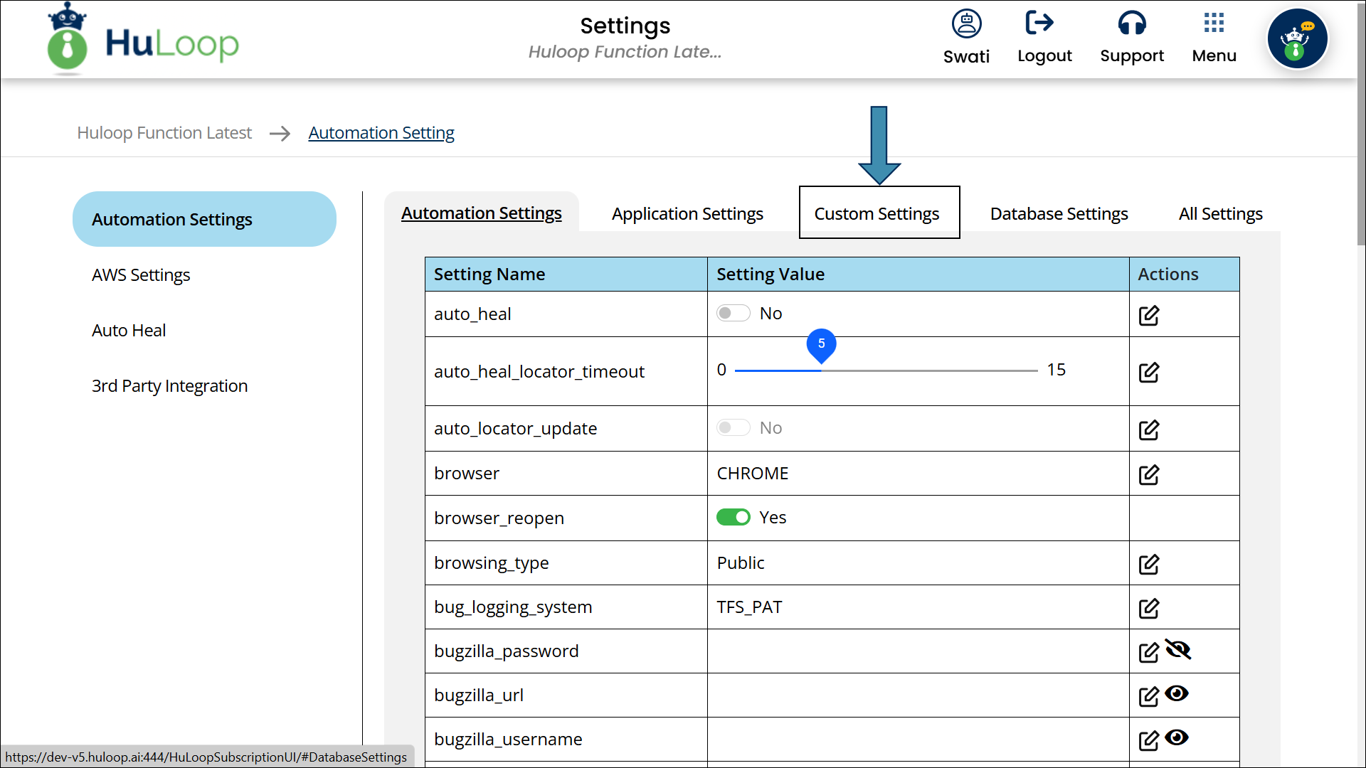Click the Swati user profile icon
This screenshot has height=768, width=1366.
[x=966, y=24]
